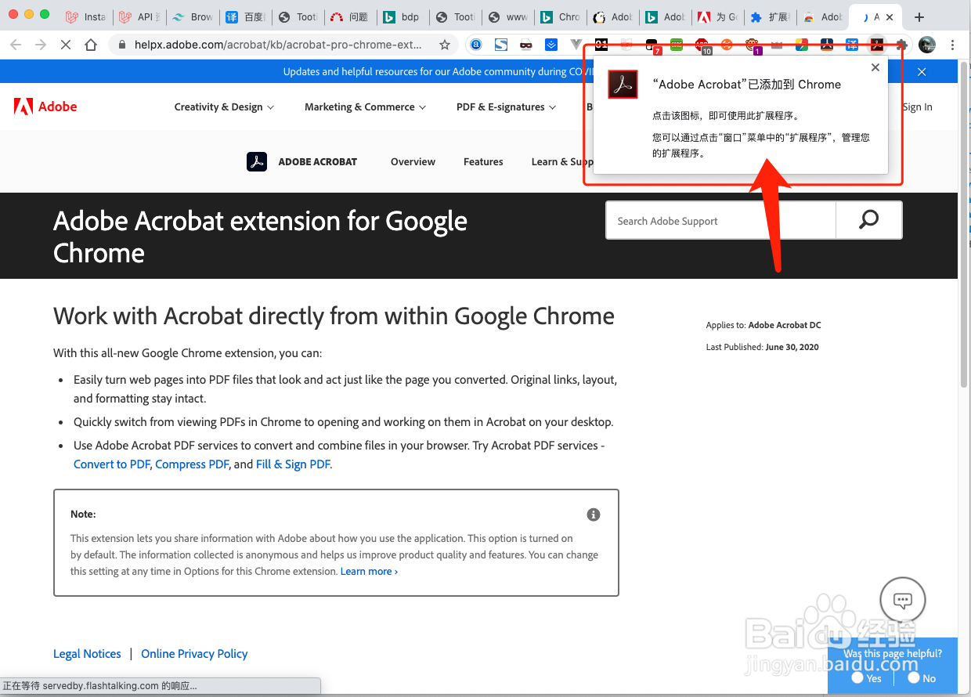
Task: Click the URL address bar
Action: 278,45
